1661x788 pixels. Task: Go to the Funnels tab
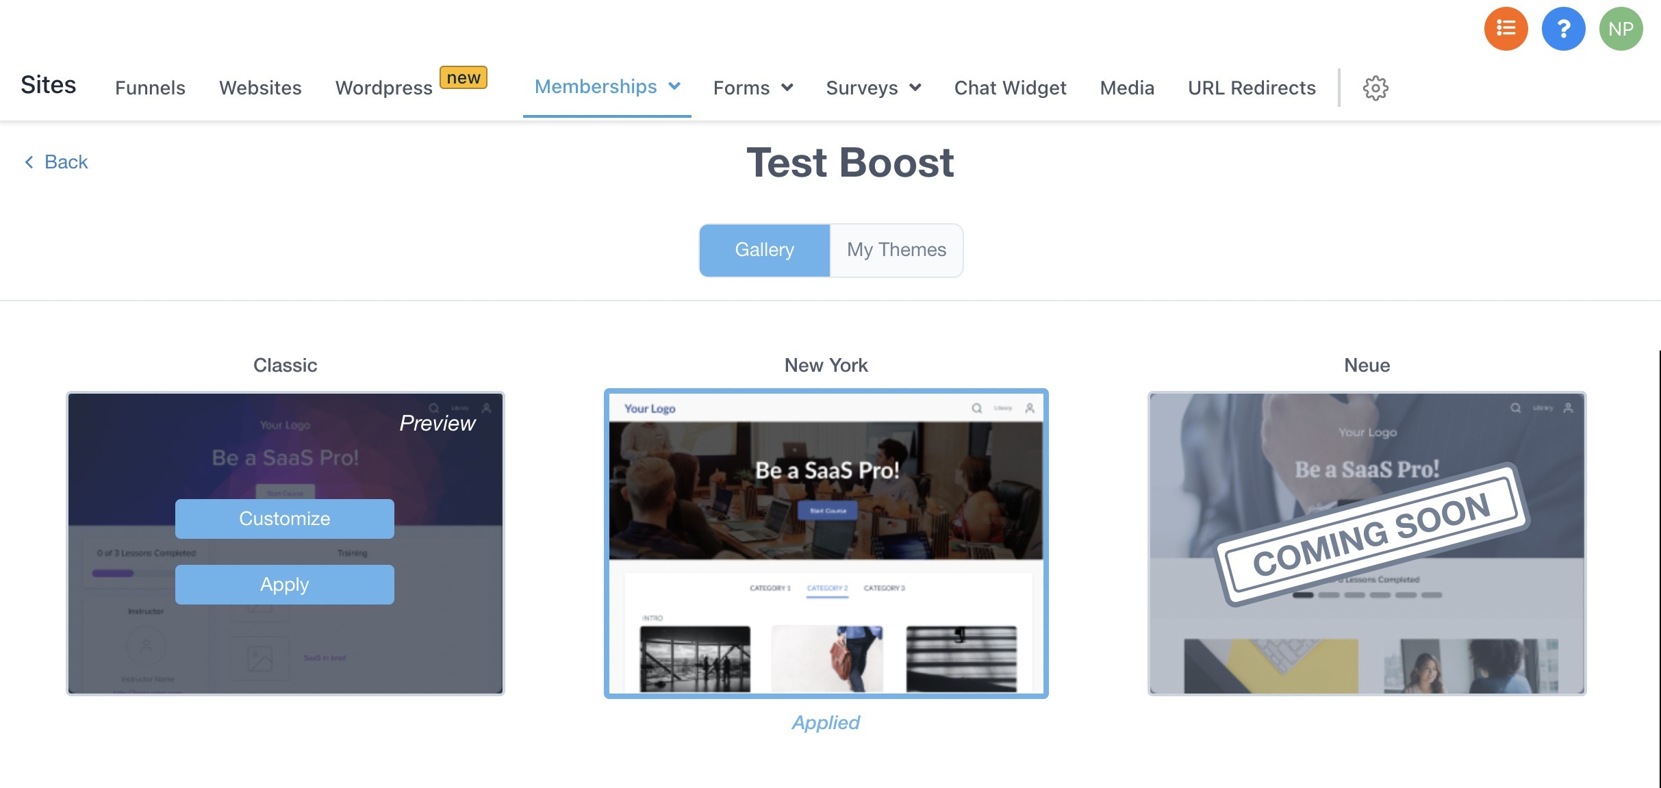click(x=150, y=88)
